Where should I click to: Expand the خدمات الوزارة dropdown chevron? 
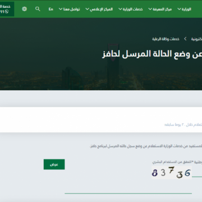coord(120,9)
